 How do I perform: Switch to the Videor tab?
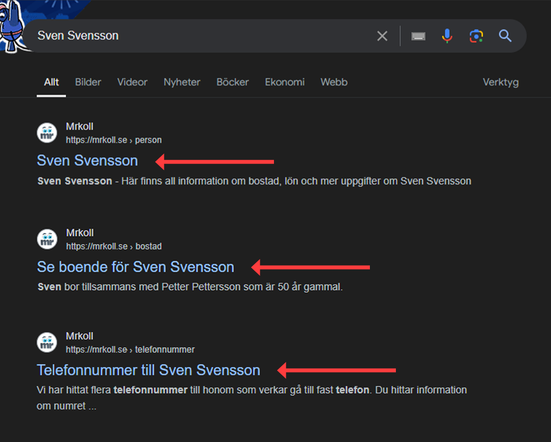(132, 82)
